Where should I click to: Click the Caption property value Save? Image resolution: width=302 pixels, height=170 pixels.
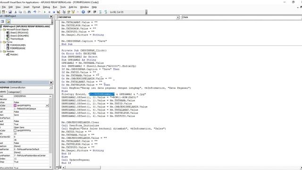[x=31, y=115]
